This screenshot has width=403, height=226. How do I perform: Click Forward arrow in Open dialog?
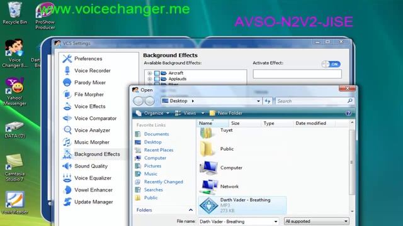point(150,101)
